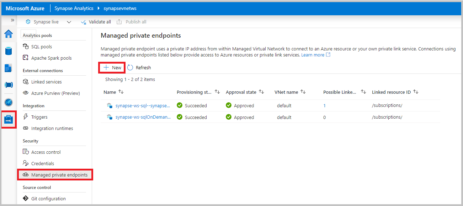Viewport: 463px width, 206px height.
Task: Open the Develop hub icon
Action: (x=9, y=68)
